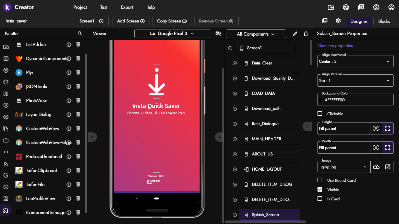Screen dimensions: 399x224
Task: Open the theme palette icon in header
Action: click(x=346, y=7)
